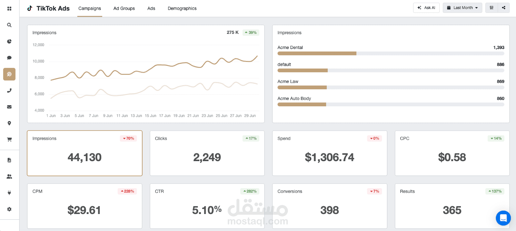Image resolution: width=516 pixels, height=231 pixels.
Task: Open the settings gear icon in the sidebar
Action: point(9,209)
